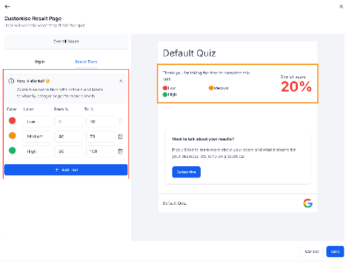Go back using the left arrow icon
Screen dimensions: 348x262
[8, 6]
